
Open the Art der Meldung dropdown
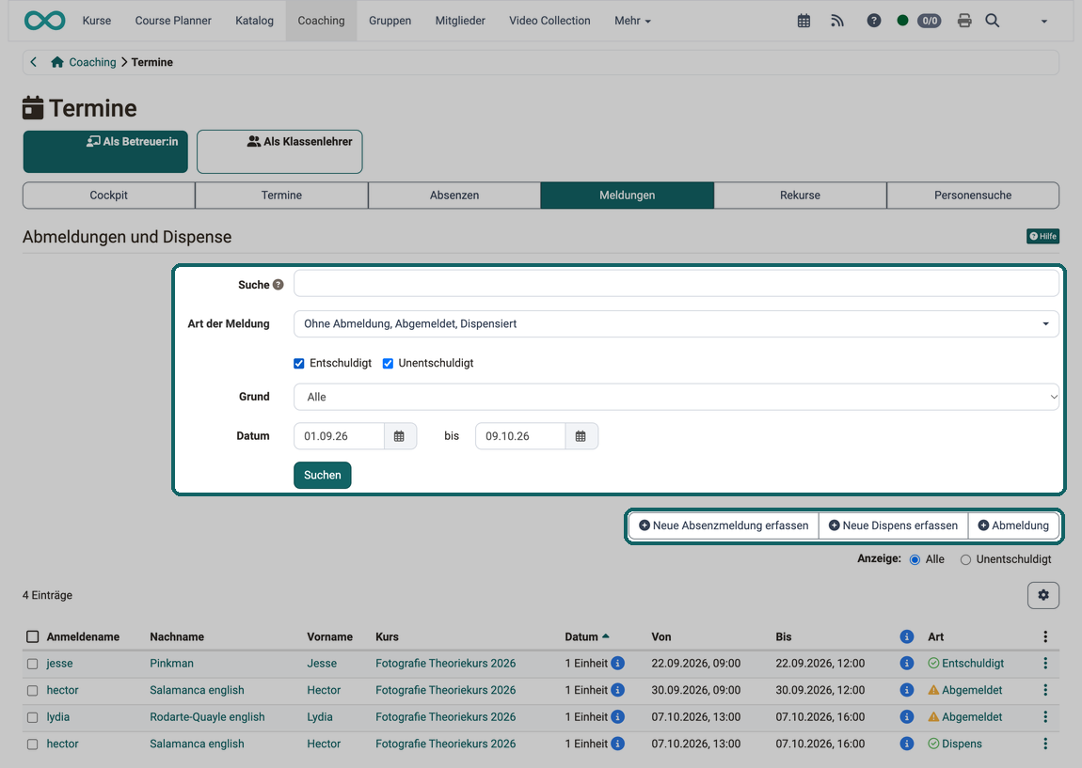click(x=676, y=324)
